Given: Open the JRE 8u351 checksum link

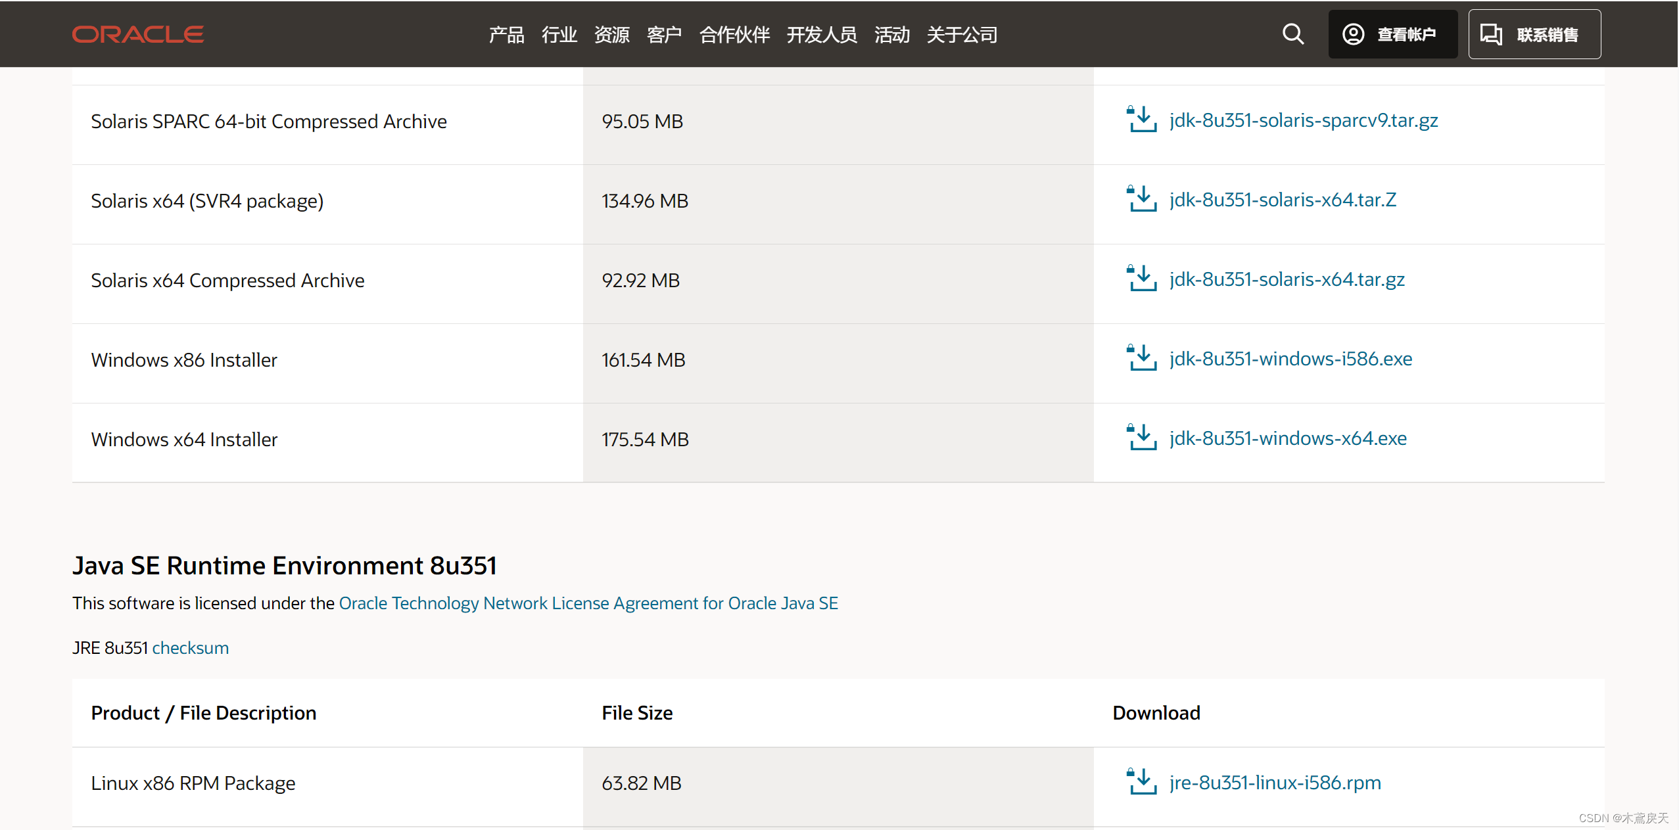Looking at the screenshot, I should (190, 648).
